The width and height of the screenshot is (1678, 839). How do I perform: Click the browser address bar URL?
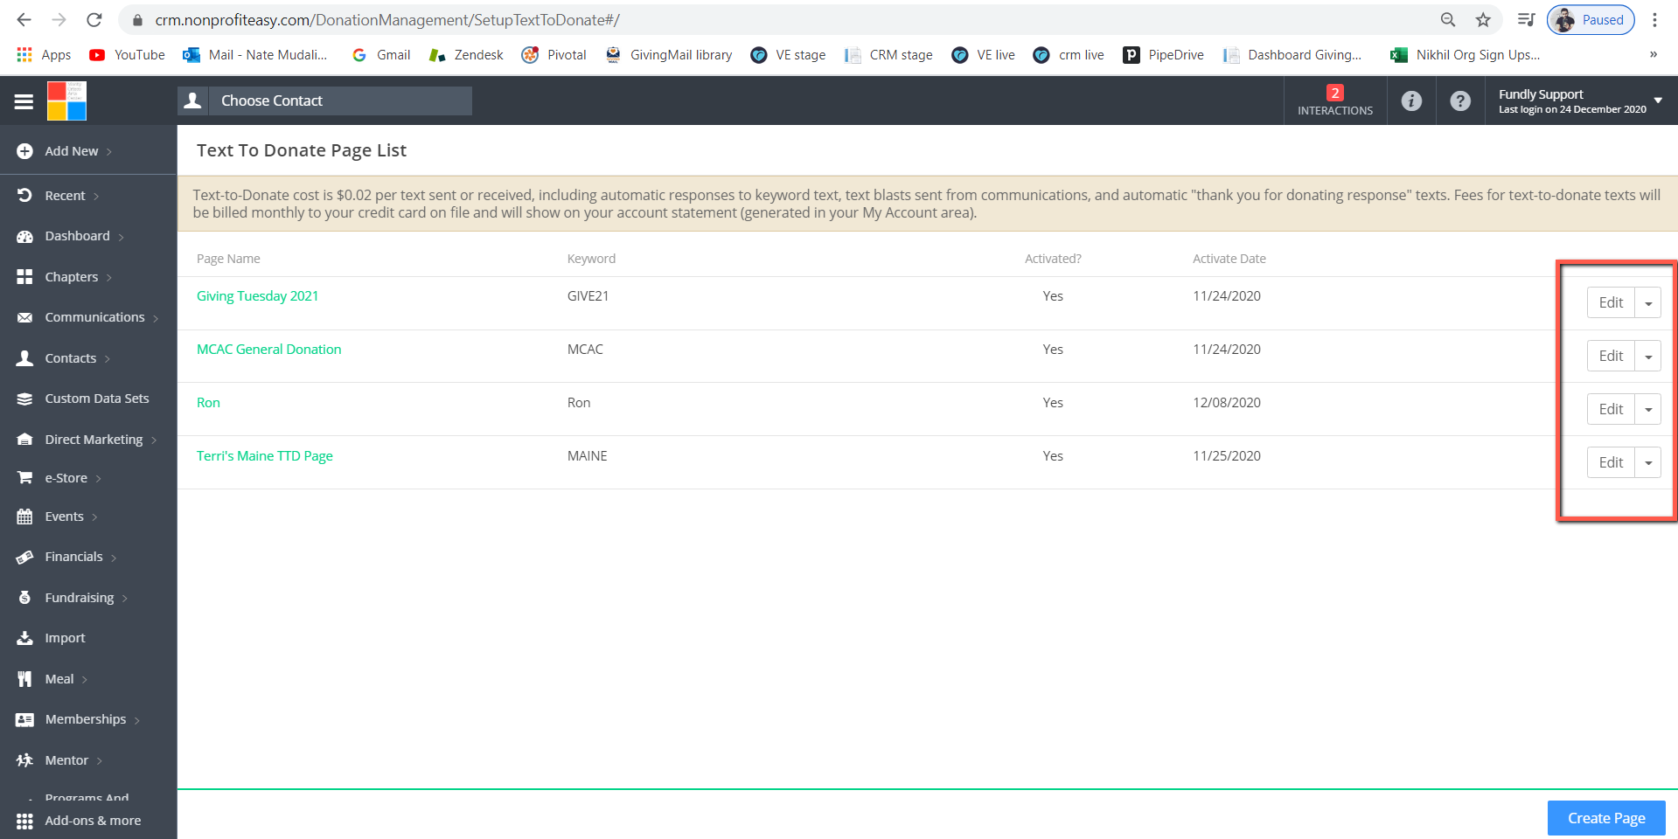[387, 19]
